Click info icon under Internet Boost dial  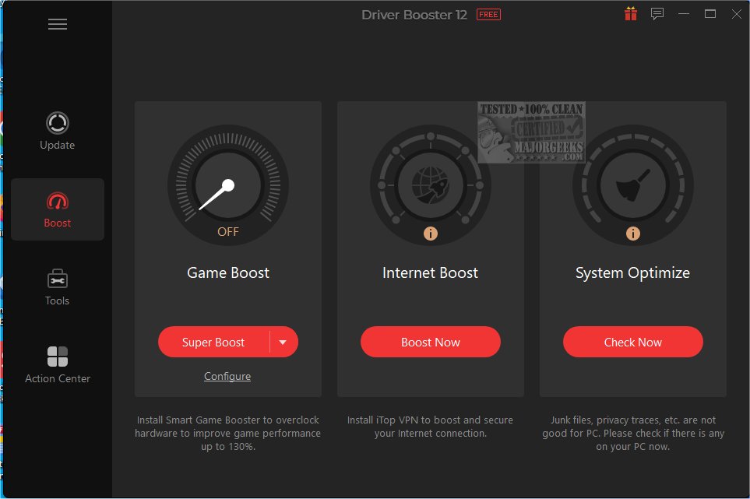click(x=431, y=234)
